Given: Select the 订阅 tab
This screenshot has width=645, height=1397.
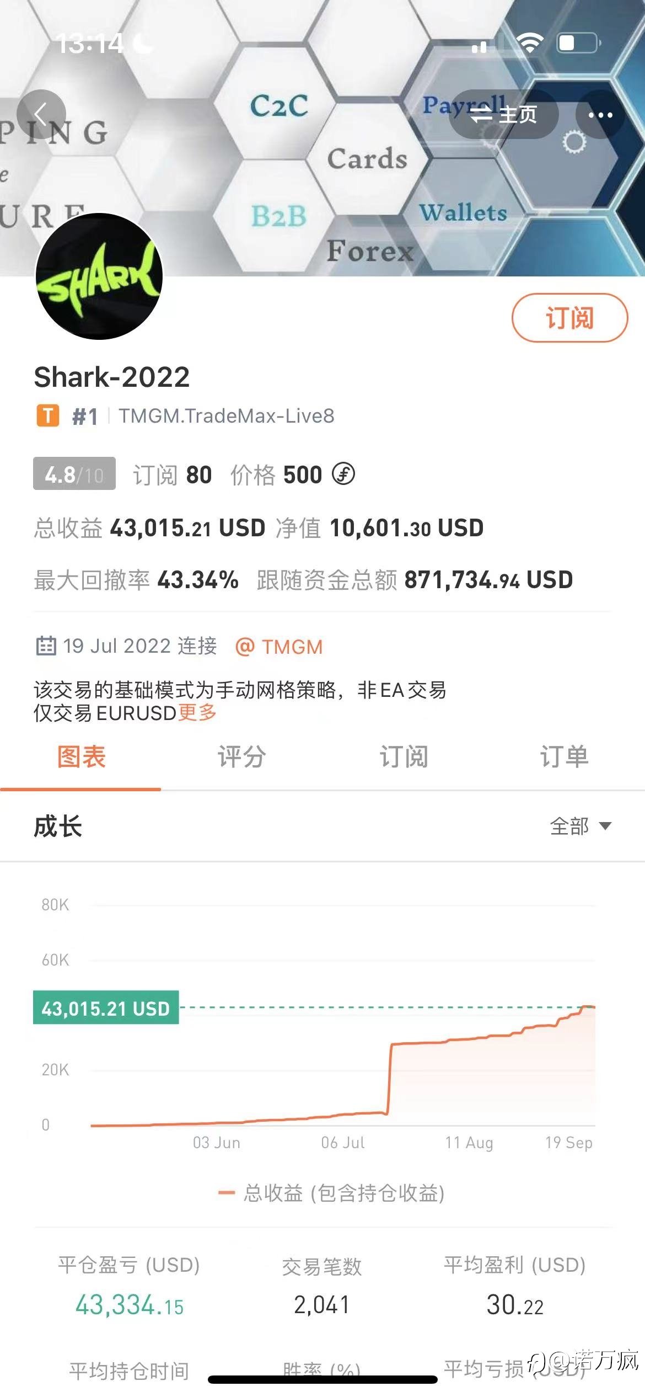Looking at the screenshot, I should click(403, 756).
